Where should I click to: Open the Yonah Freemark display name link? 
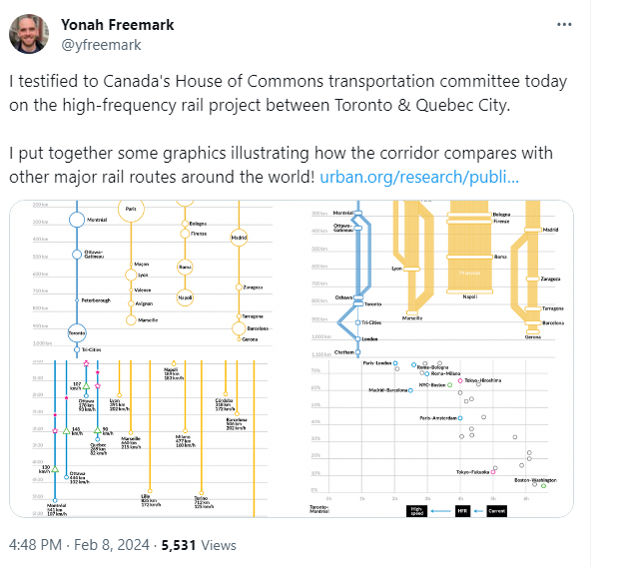(x=117, y=25)
